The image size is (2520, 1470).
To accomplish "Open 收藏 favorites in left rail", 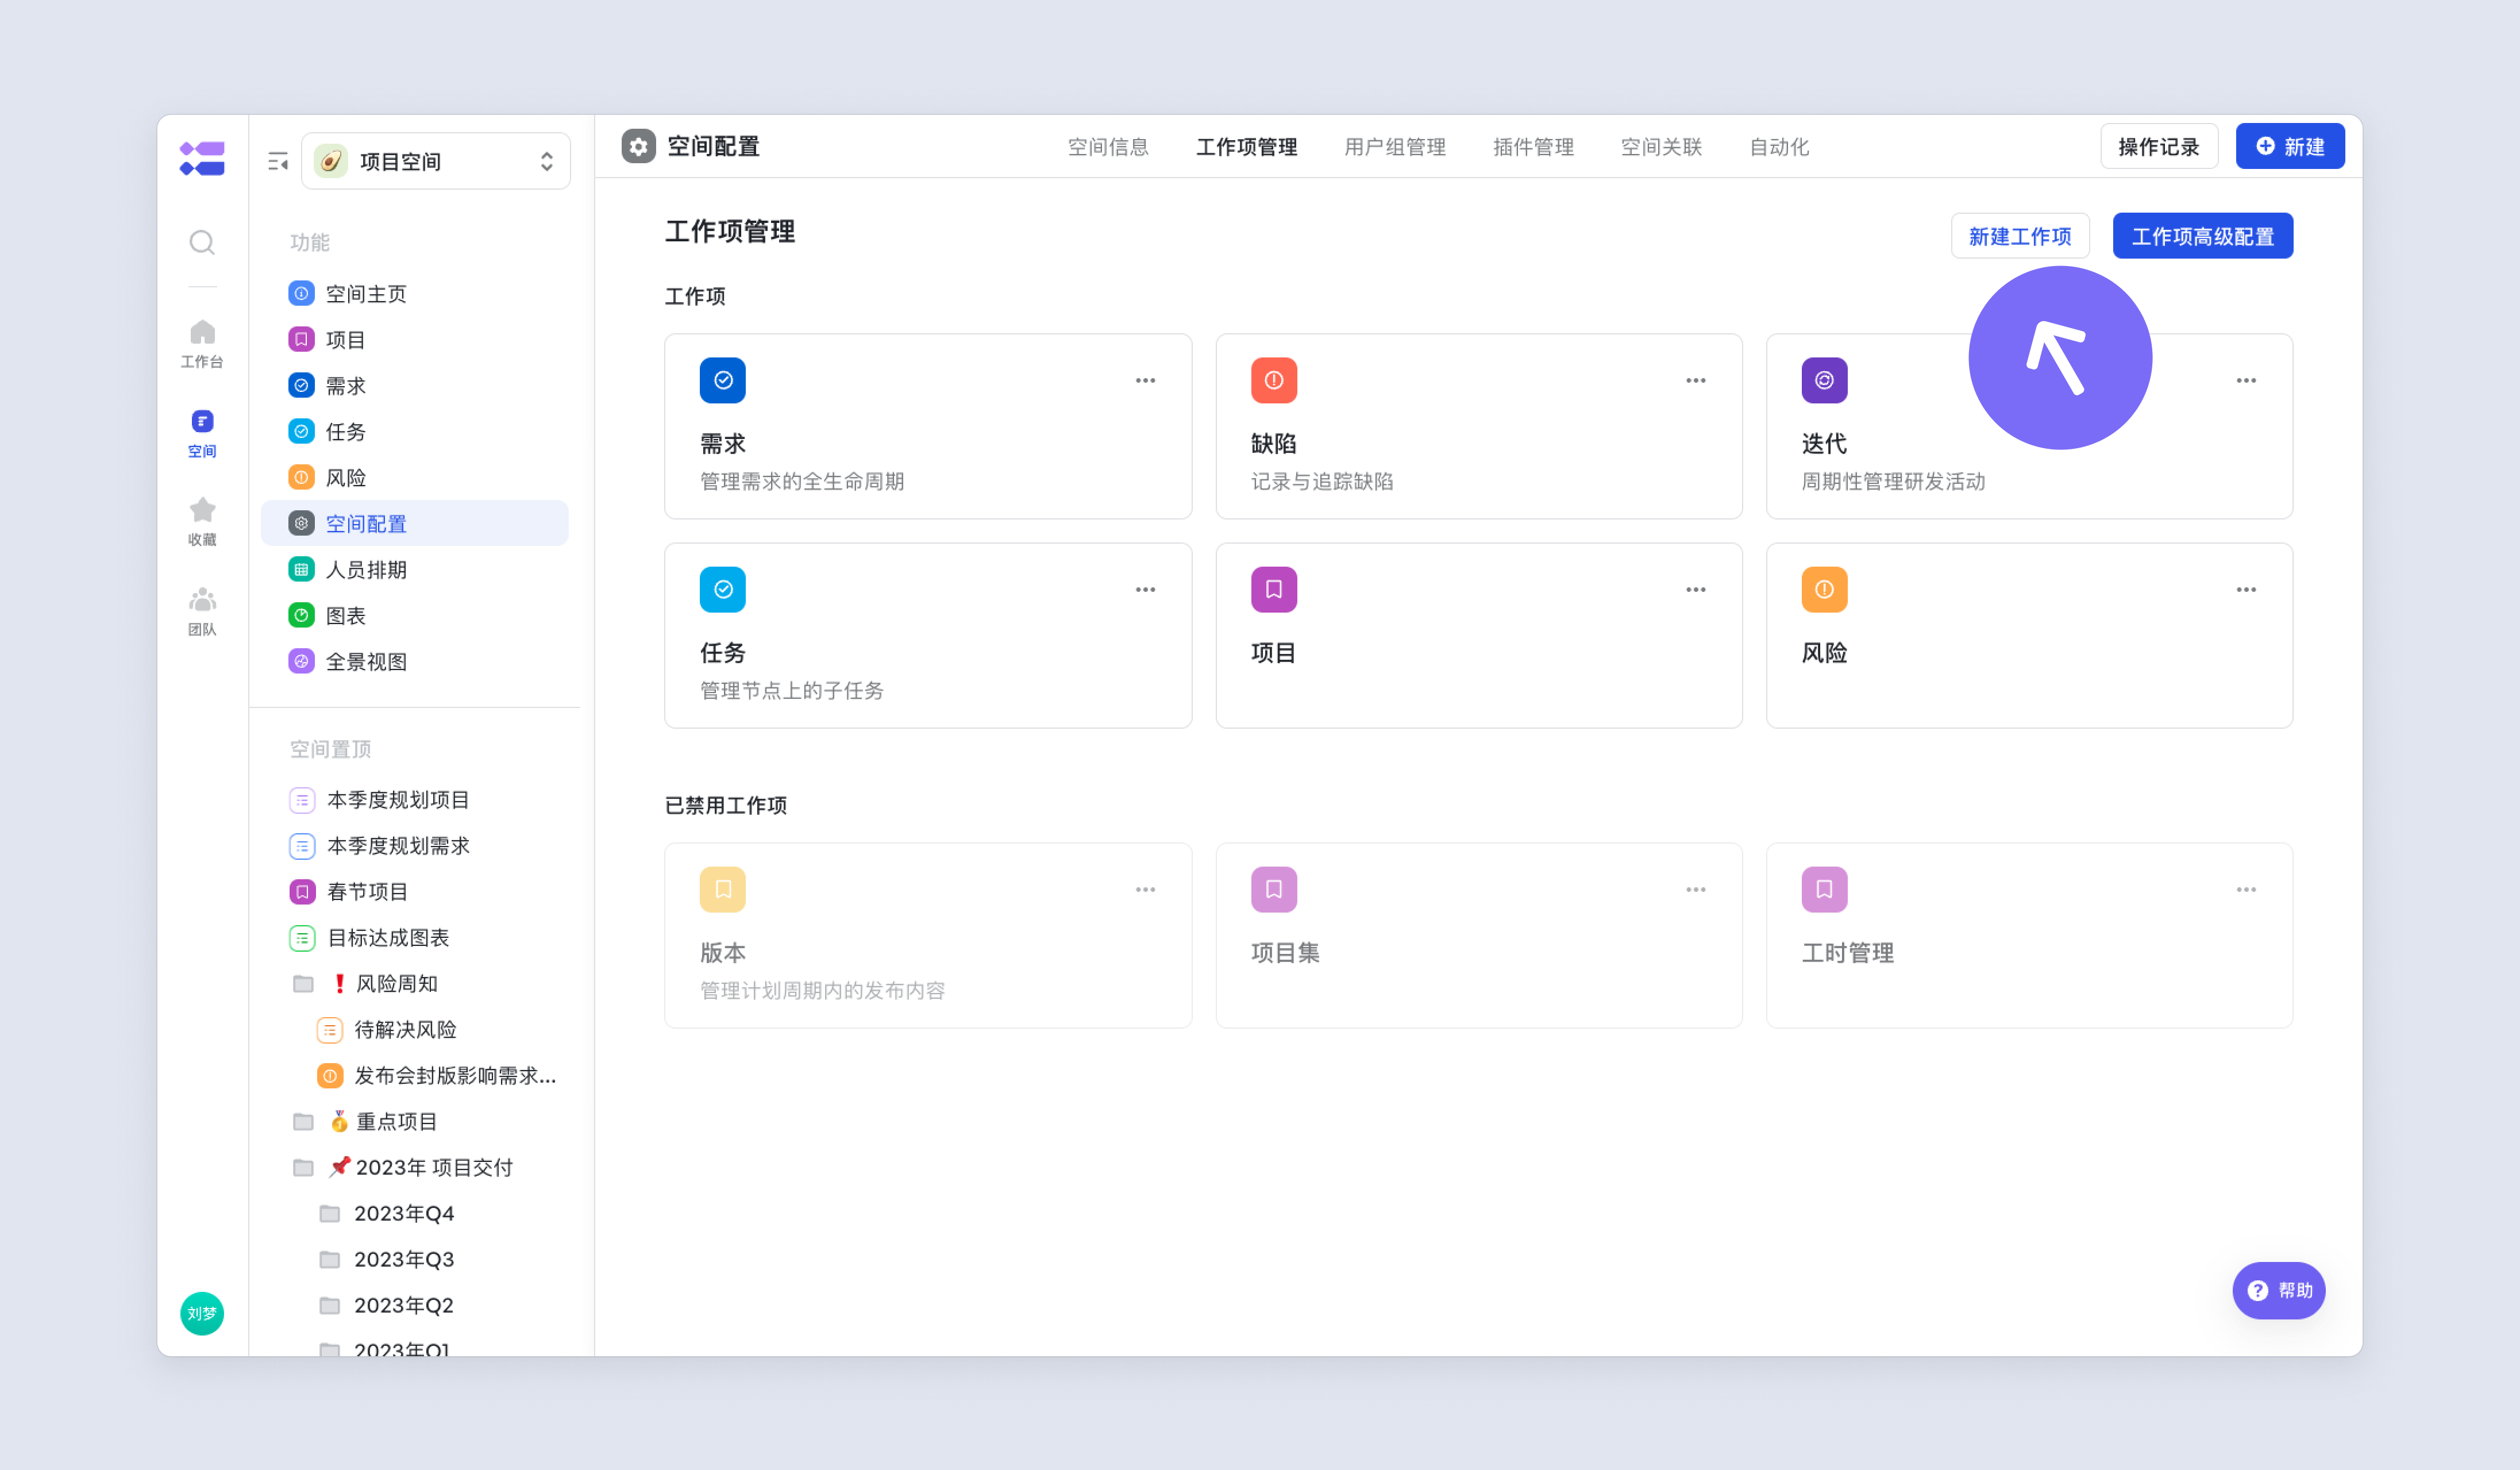I will [202, 521].
